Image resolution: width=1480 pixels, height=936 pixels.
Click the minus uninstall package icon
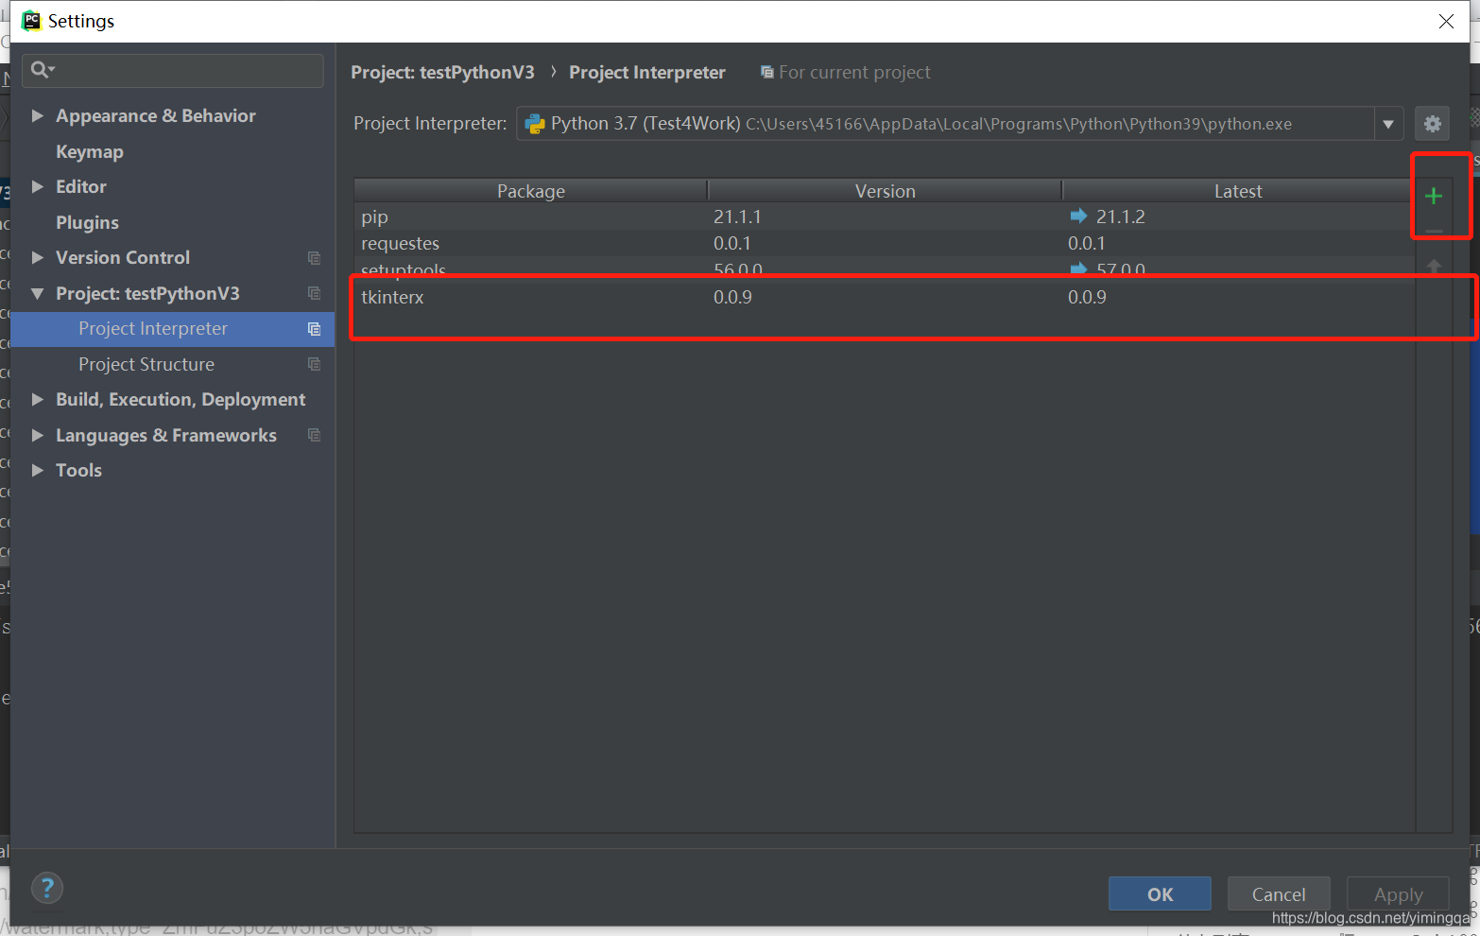pyautogui.click(x=1434, y=231)
